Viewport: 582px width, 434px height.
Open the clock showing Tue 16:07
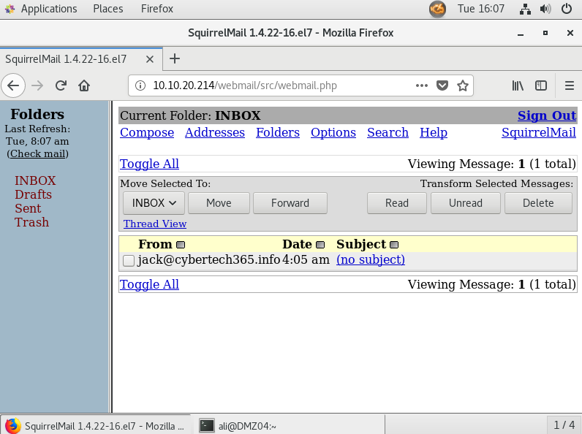(481, 9)
